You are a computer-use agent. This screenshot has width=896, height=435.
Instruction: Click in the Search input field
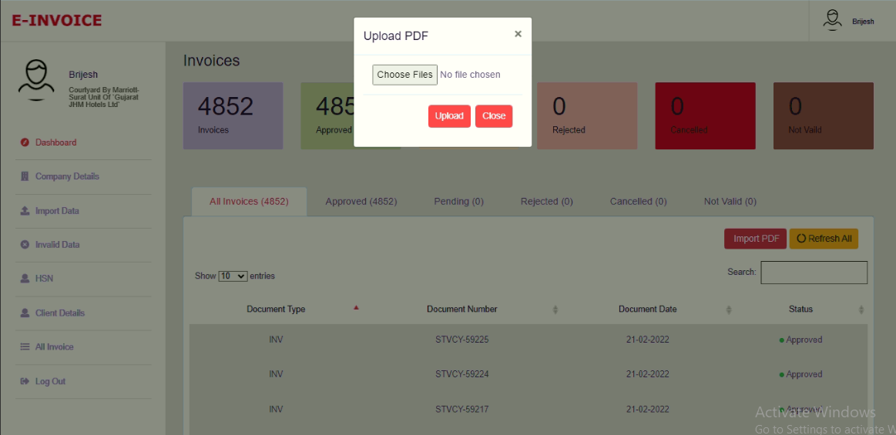click(x=814, y=273)
